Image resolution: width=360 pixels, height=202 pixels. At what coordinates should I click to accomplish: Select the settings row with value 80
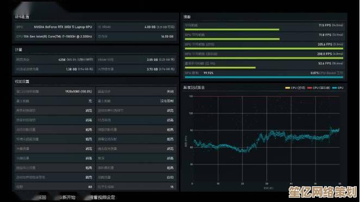point(54,187)
